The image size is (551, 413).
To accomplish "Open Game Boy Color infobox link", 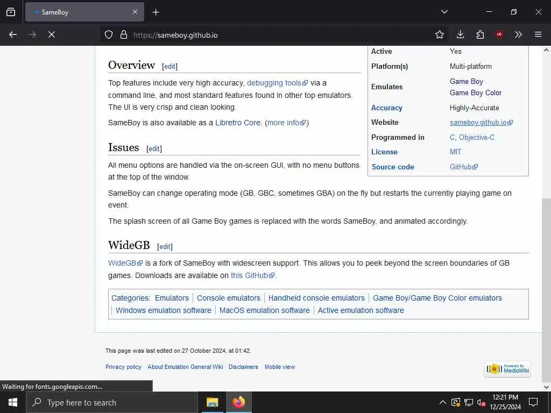I will pos(476,92).
